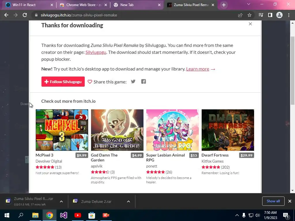Close the New Tab tab
This screenshot has height=221, width=295.
pyautogui.click(x=159, y=5)
